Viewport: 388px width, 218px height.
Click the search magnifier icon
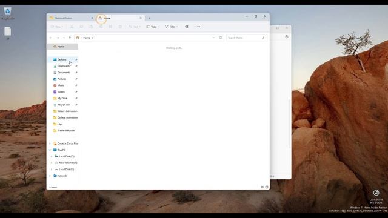point(263,38)
